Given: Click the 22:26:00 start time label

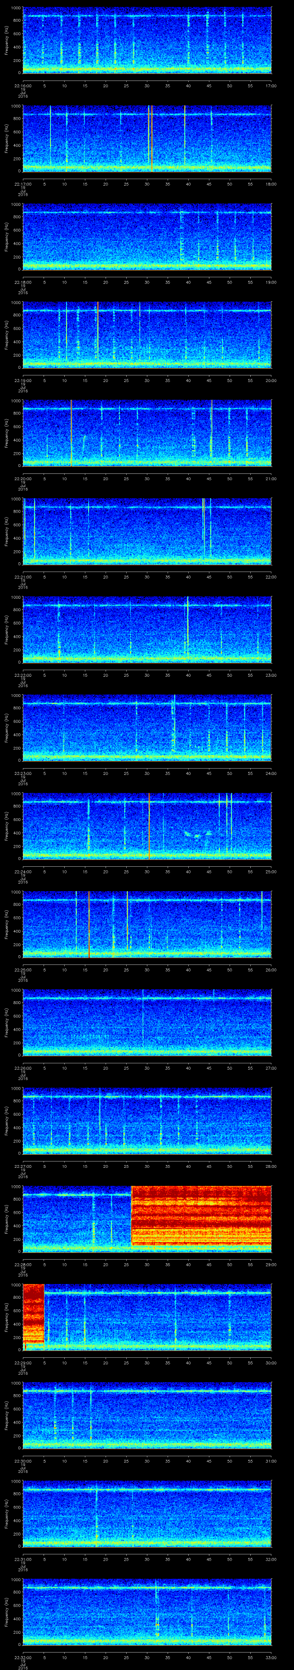Looking at the screenshot, I should (23, 1068).
